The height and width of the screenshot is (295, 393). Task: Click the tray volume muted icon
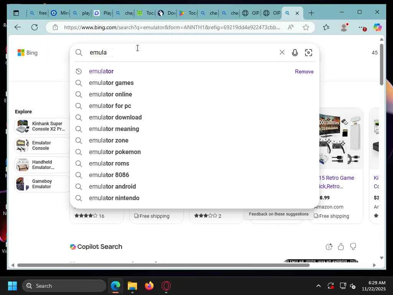[353, 286]
